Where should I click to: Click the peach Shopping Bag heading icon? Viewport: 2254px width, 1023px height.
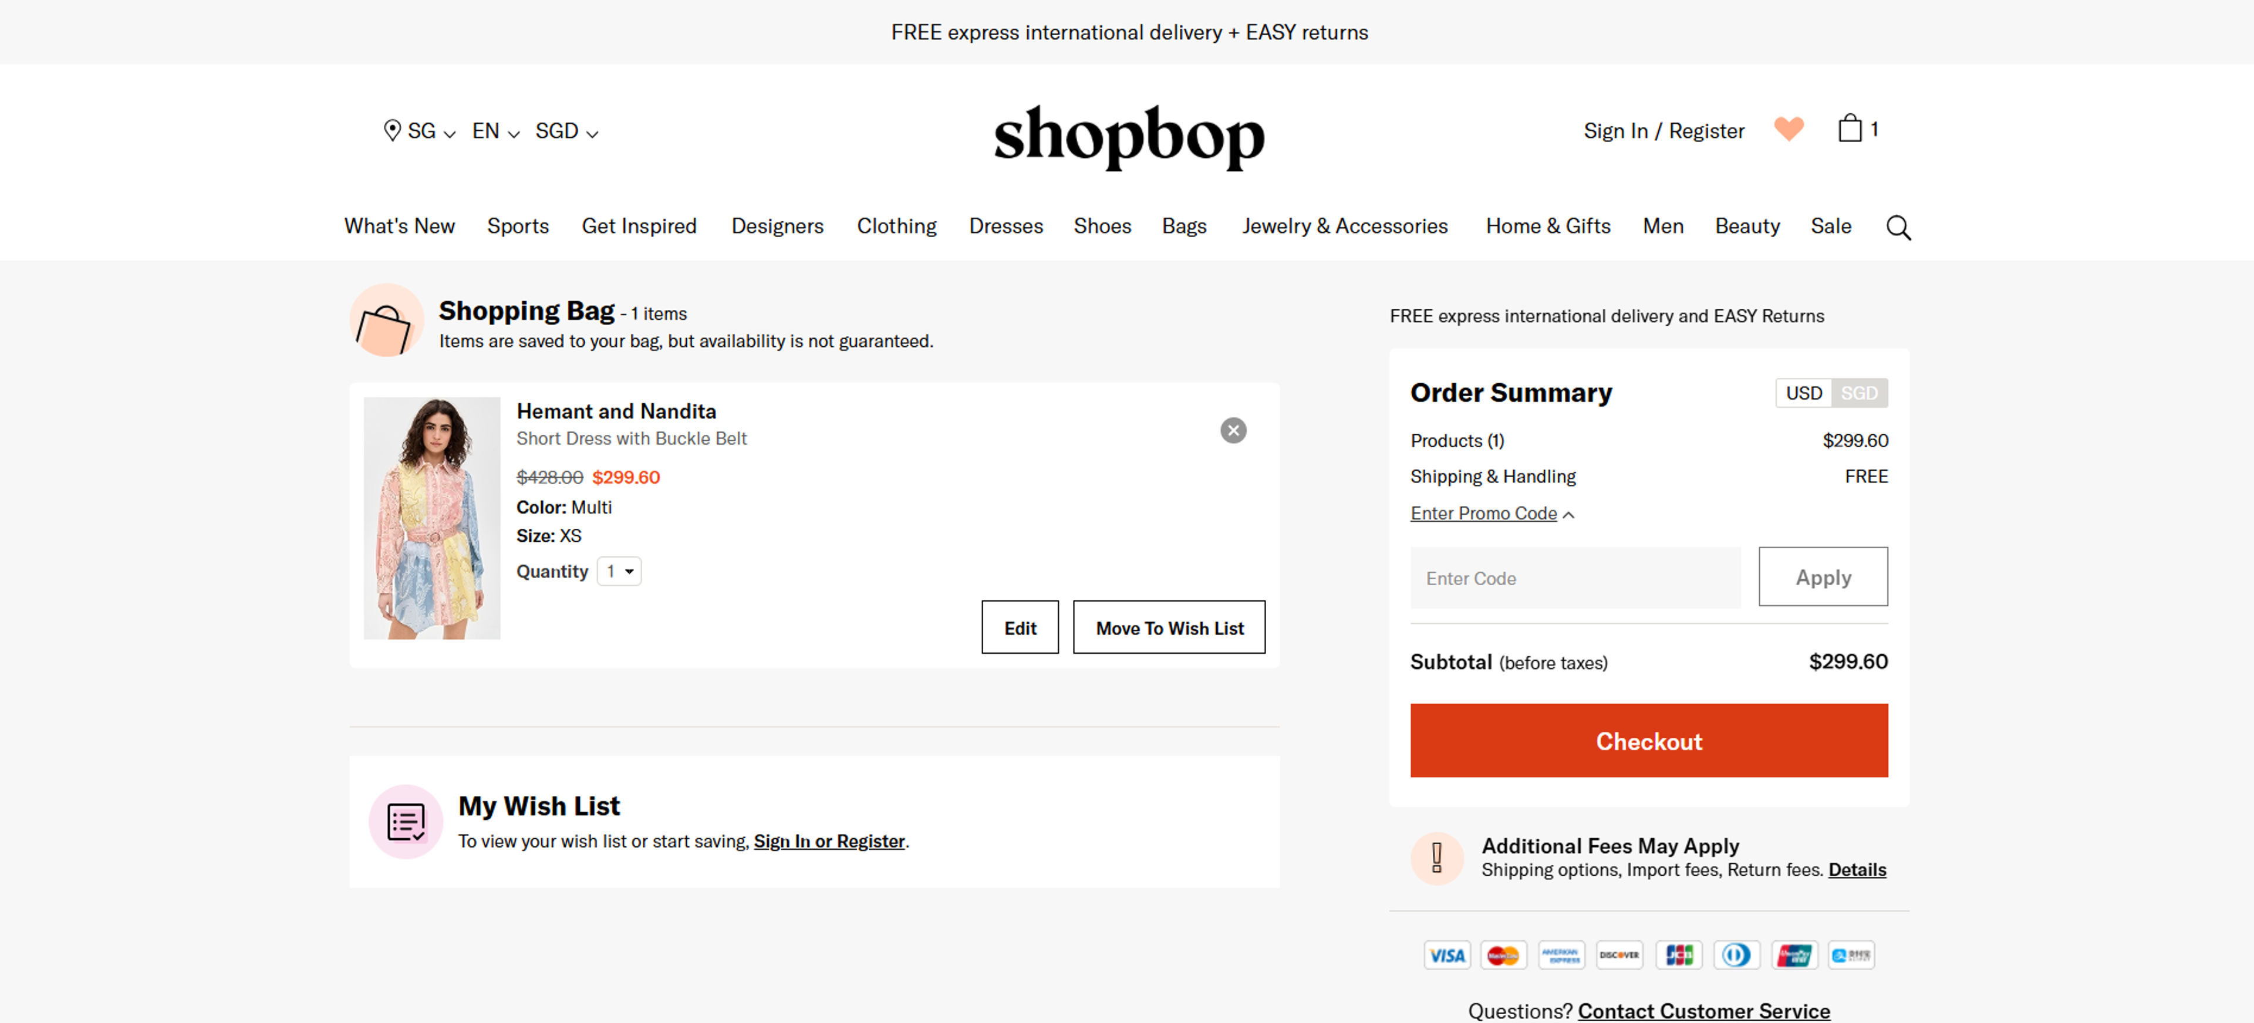pyautogui.click(x=386, y=321)
